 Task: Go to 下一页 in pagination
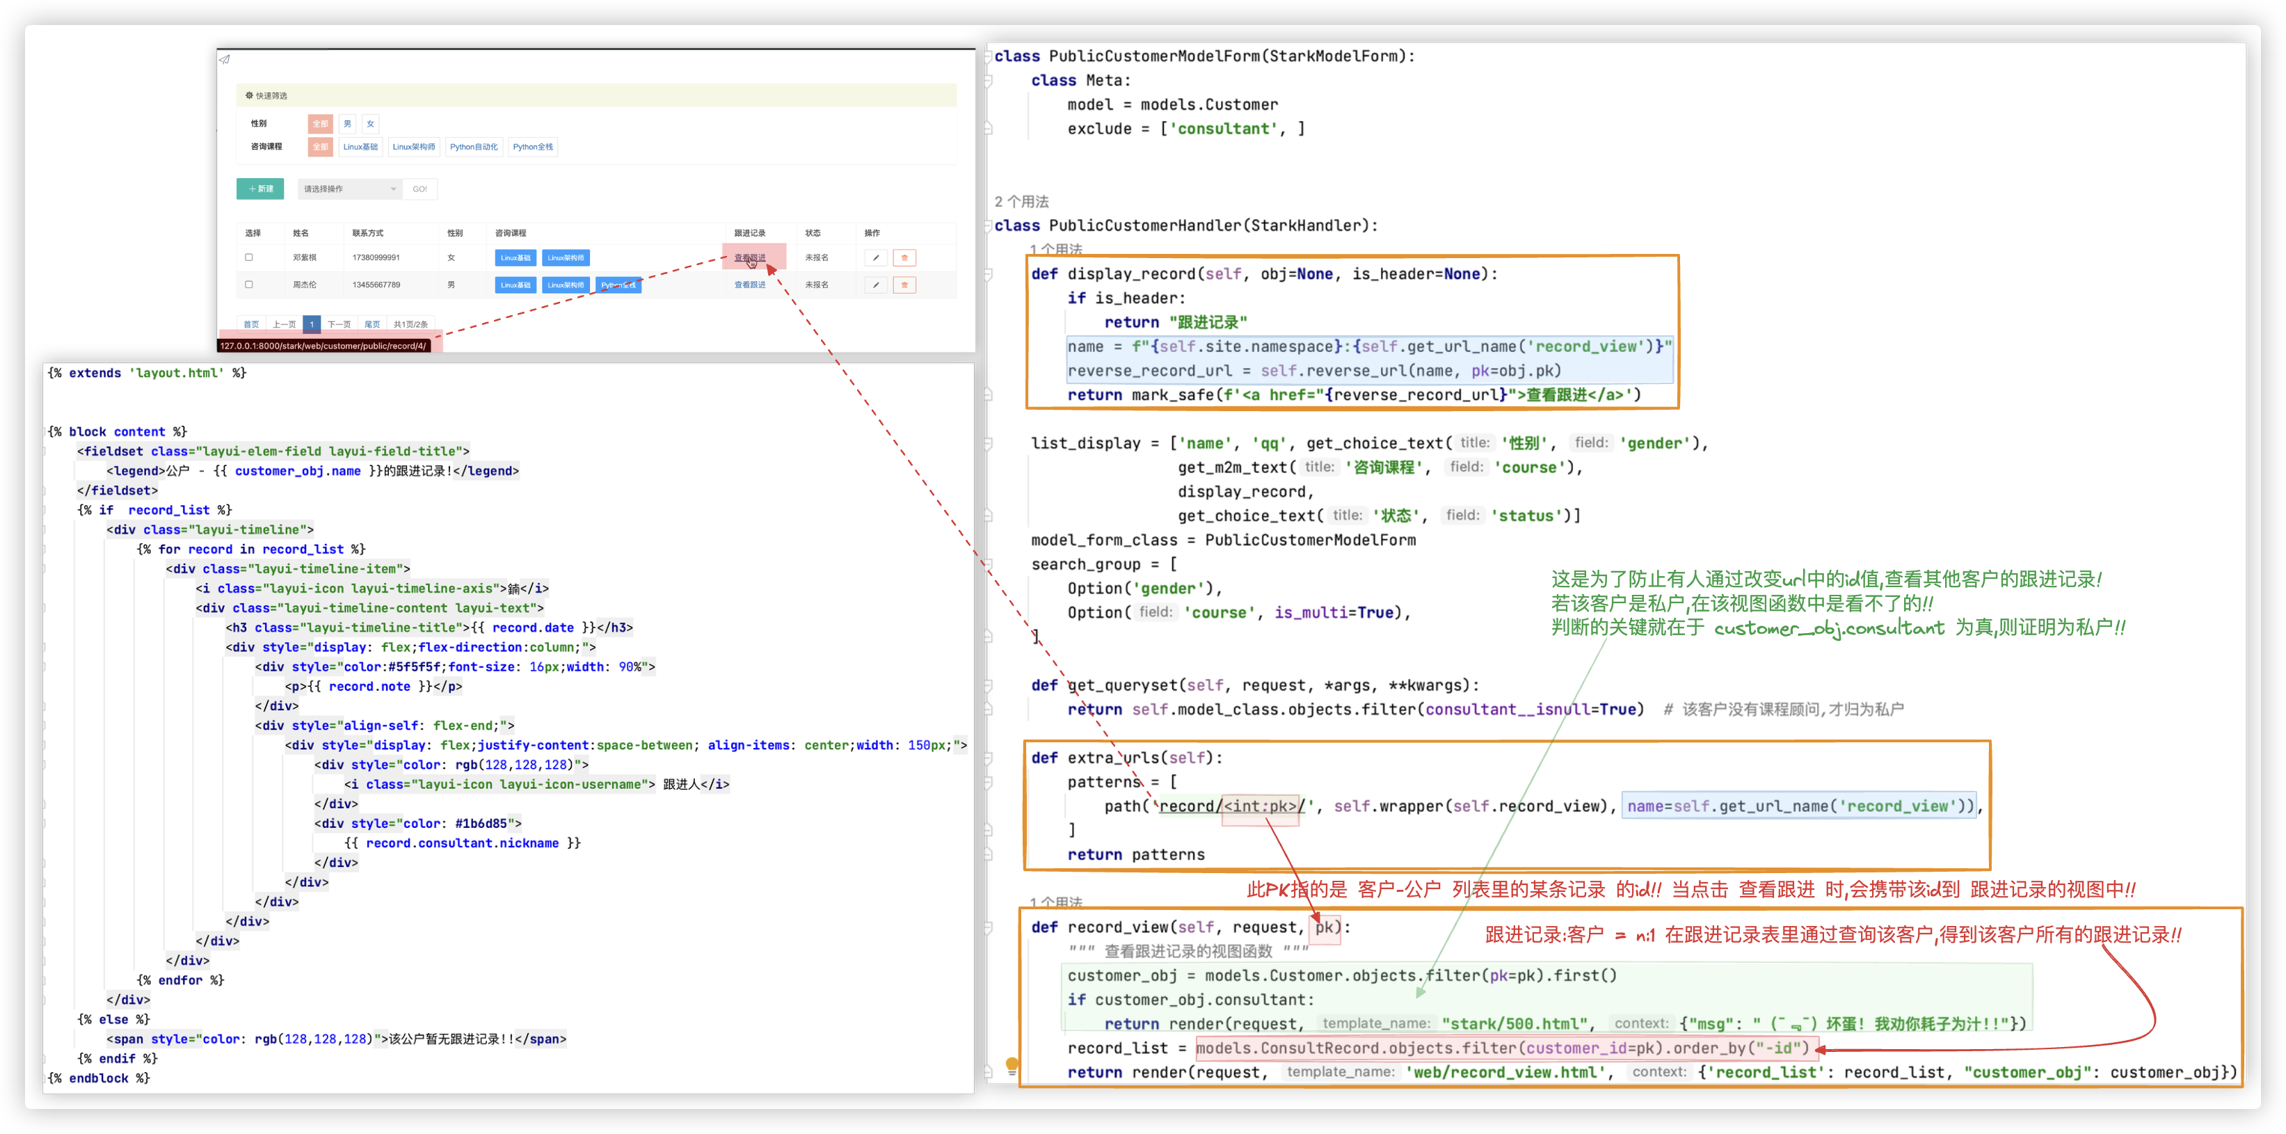coord(339,325)
